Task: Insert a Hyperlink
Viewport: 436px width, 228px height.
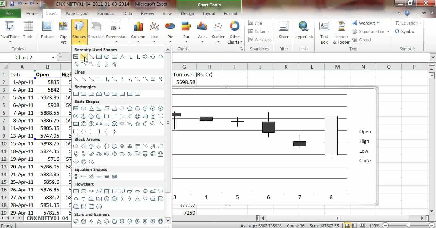Action: pos(304,31)
